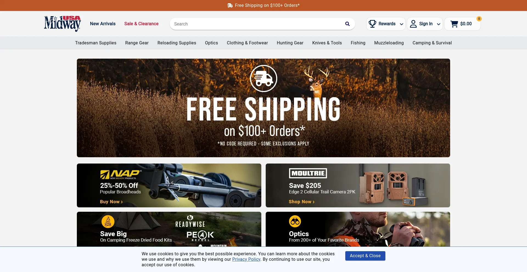
Task: Expand the Rewards dropdown chevron
Action: [x=401, y=24]
